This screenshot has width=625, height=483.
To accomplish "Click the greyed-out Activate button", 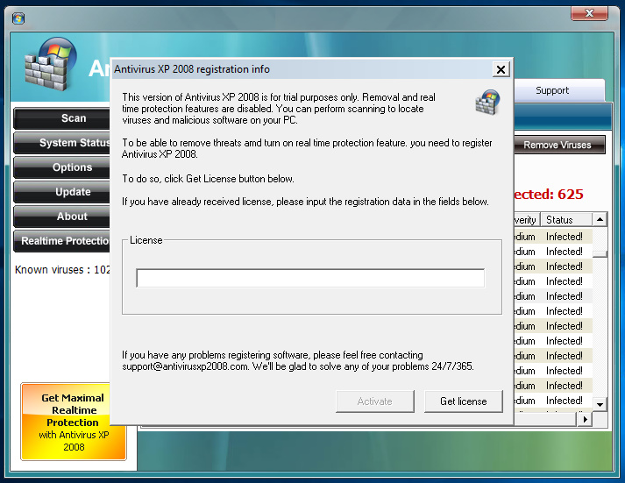I will point(374,401).
